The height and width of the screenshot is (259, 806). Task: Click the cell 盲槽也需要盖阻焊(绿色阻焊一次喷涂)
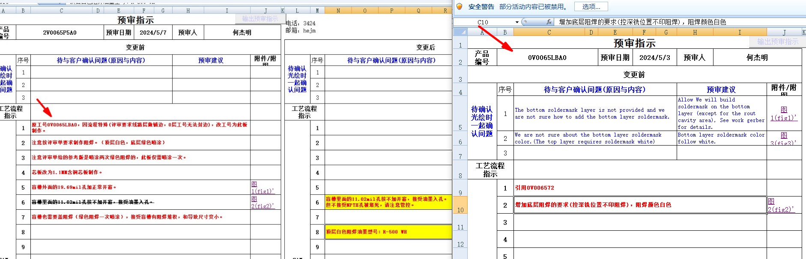pos(140,217)
